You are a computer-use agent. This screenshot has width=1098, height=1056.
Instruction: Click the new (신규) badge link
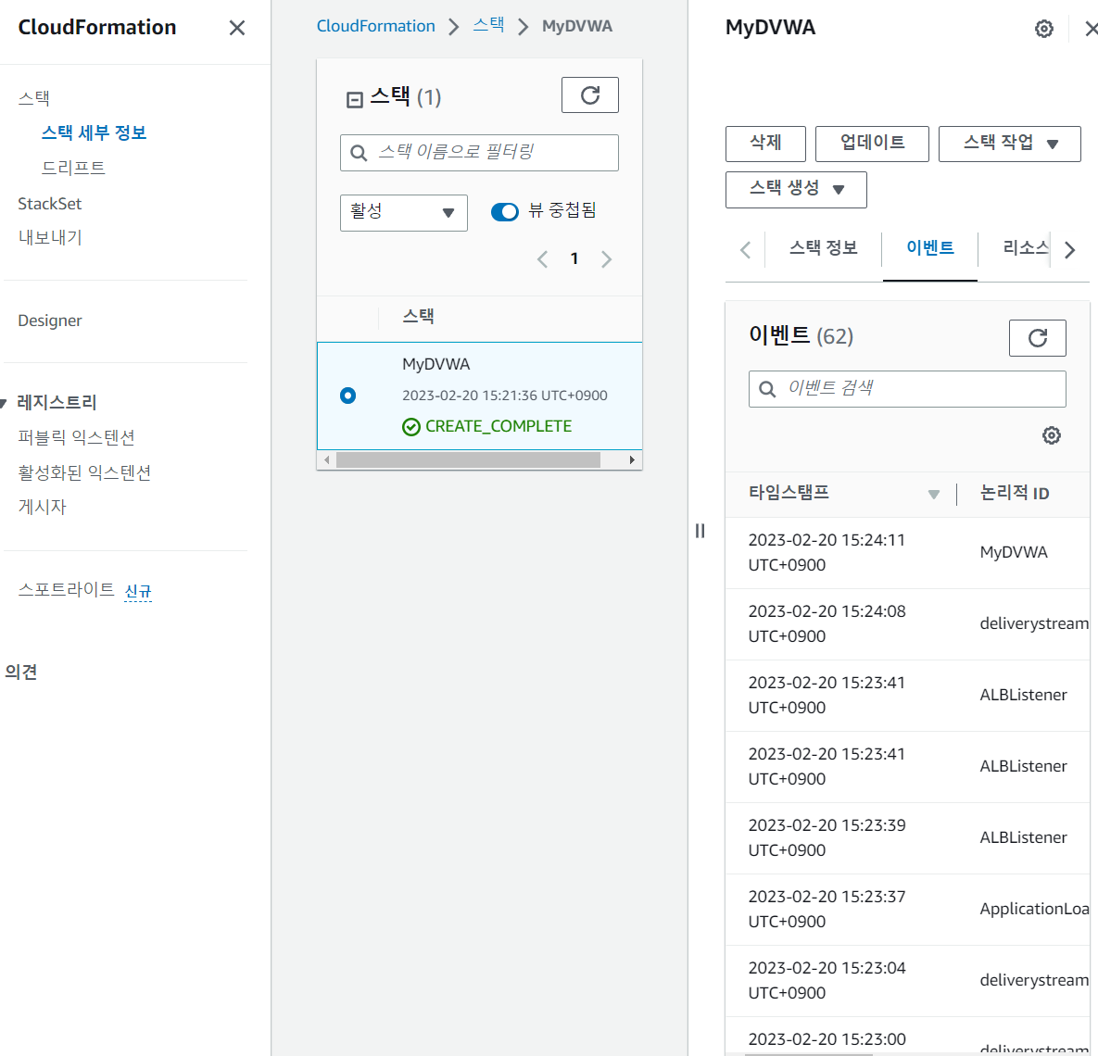pyautogui.click(x=138, y=592)
